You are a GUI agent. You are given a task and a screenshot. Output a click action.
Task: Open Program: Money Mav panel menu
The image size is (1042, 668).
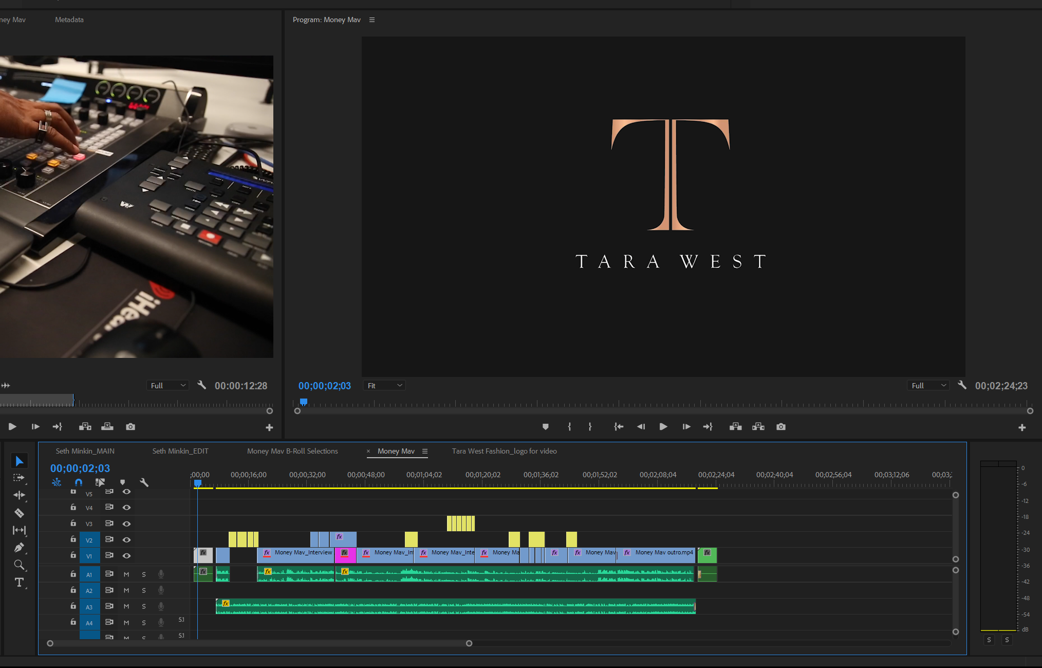(x=372, y=20)
